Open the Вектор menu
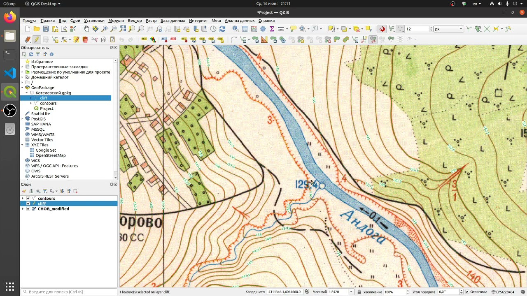The width and height of the screenshot is (527, 296). (x=135, y=21)
